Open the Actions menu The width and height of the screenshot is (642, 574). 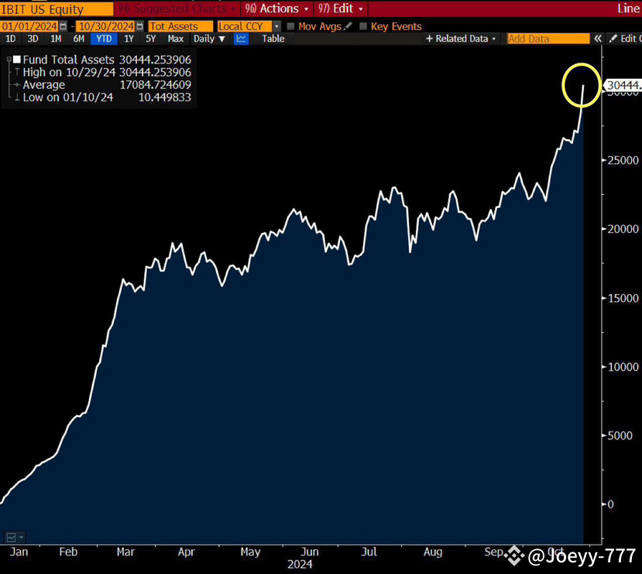click(276, 9)
